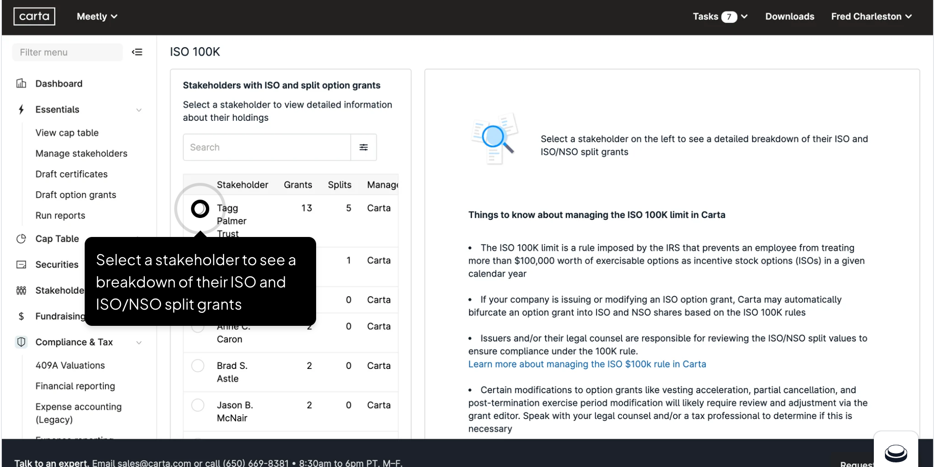Open the Dashboard menu item
The image size is (934, 467).
click(x=59, y=83)
